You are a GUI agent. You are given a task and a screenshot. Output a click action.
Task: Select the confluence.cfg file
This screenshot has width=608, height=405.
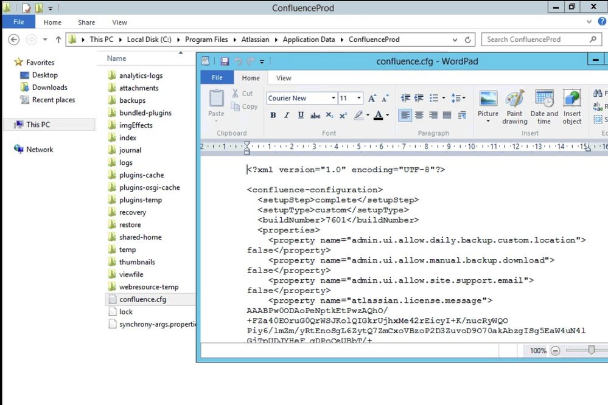pos(150,299)
